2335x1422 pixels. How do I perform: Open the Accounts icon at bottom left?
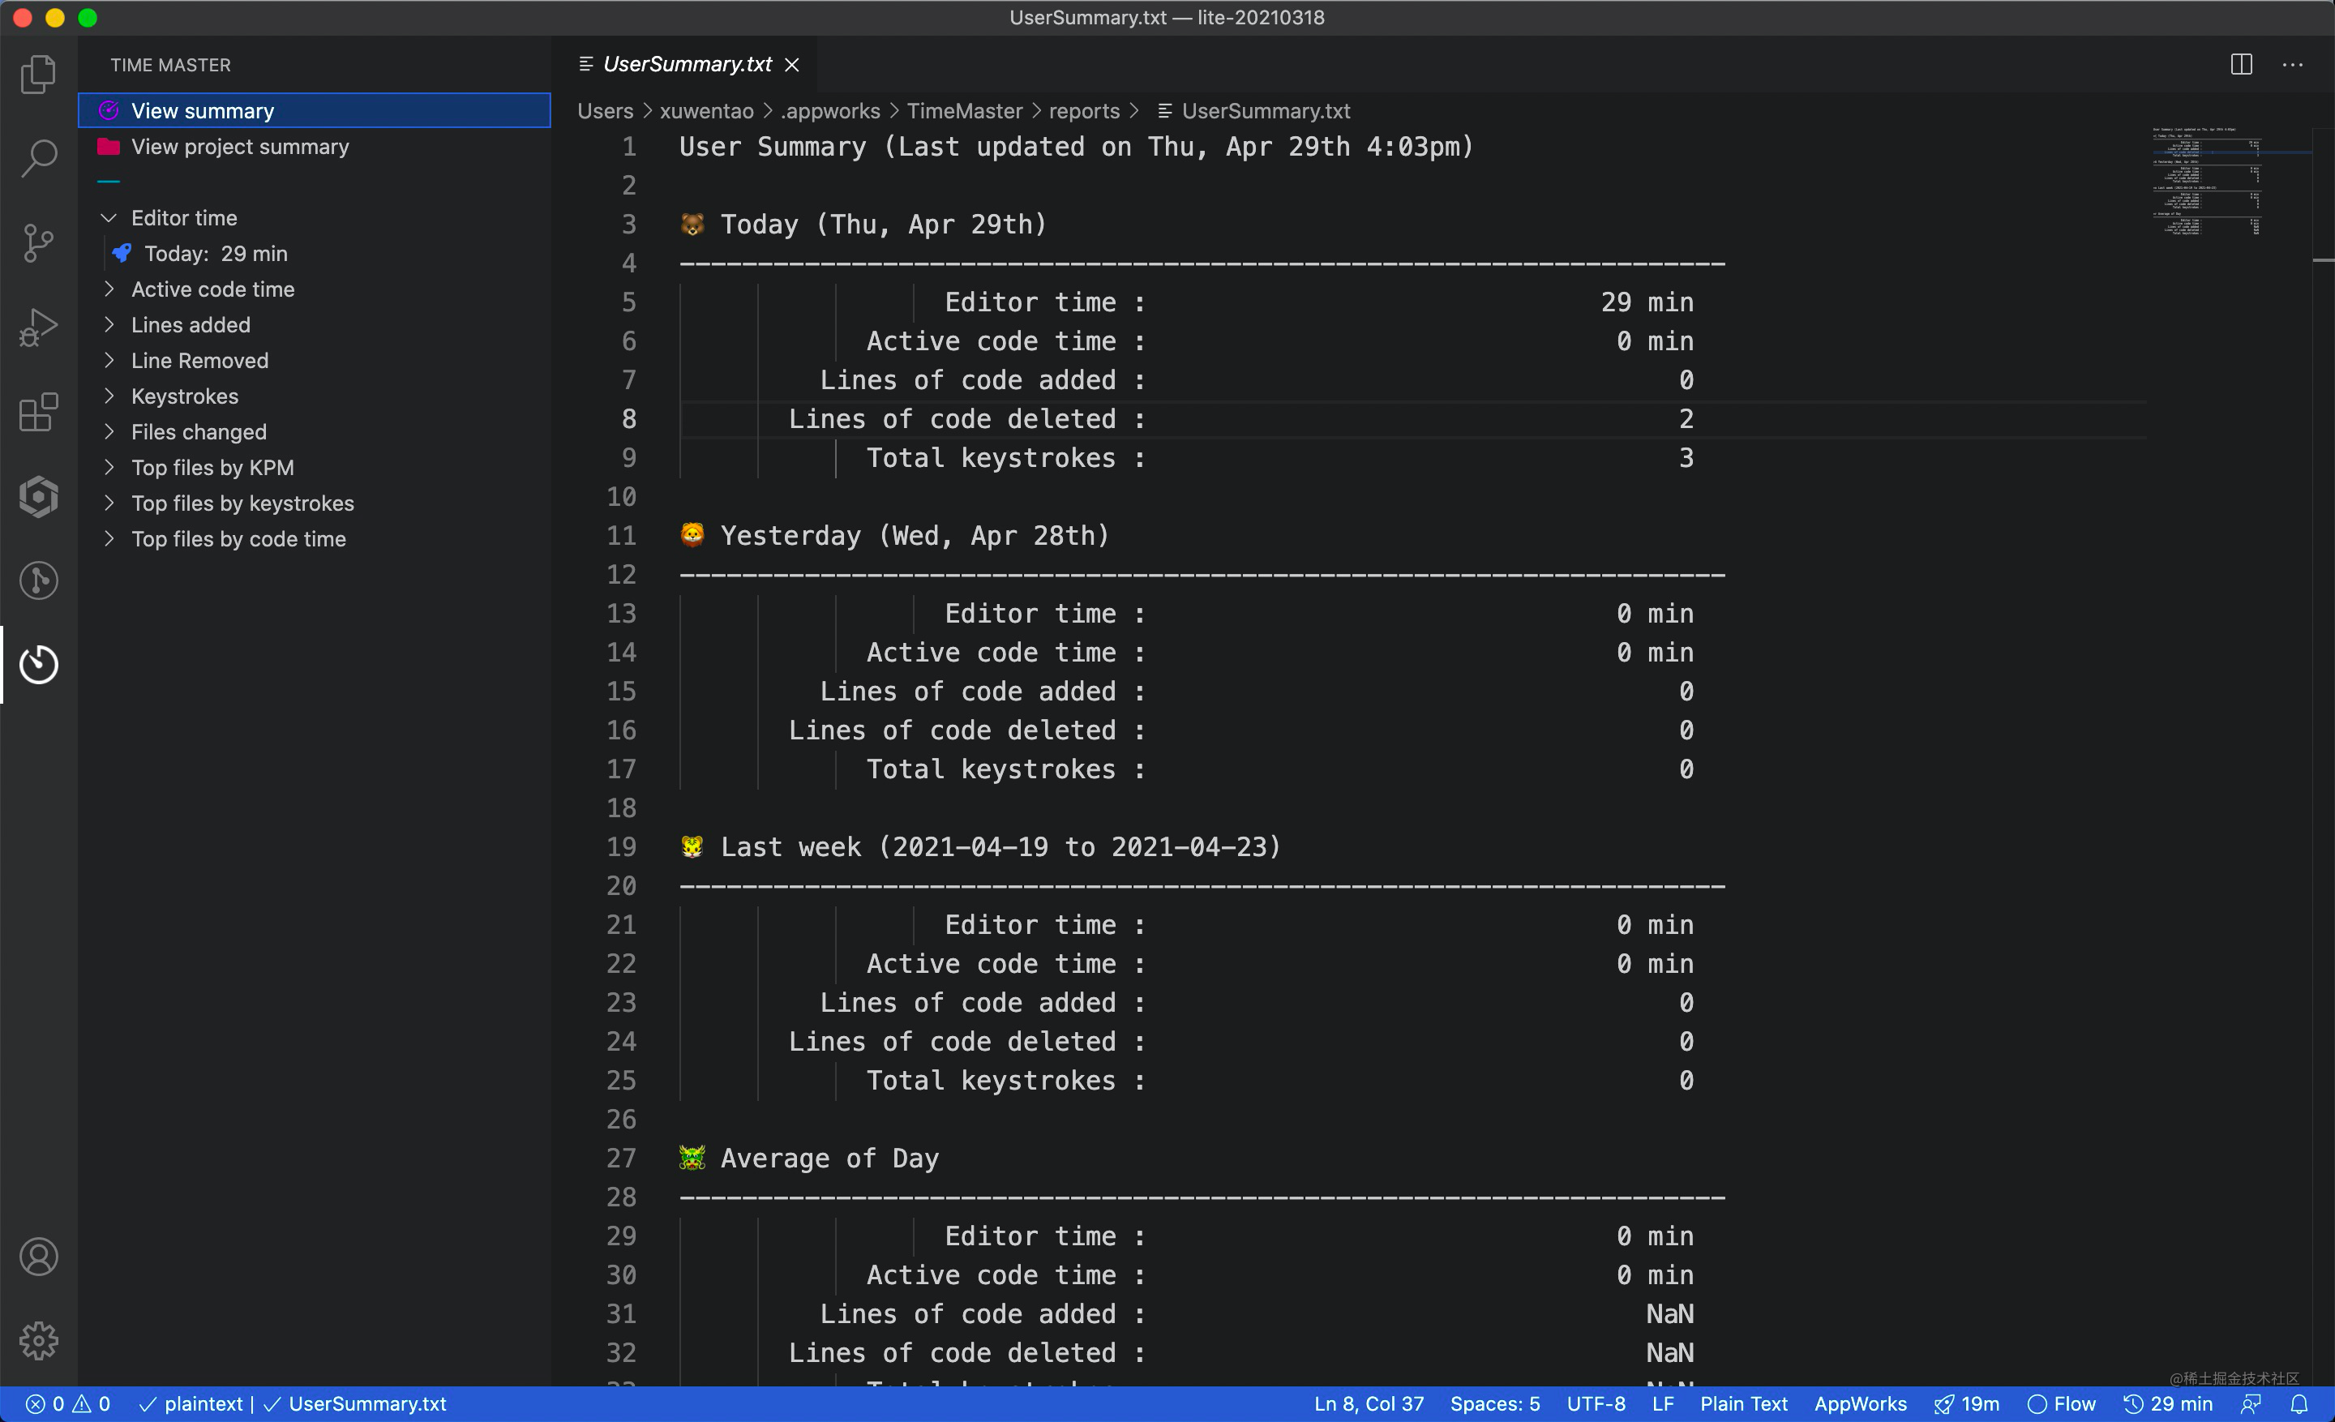pos(39,1257)
